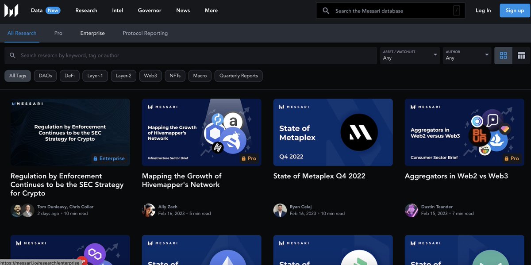Focus the Messari database search field
The height and width of the screenshot is (265, 531).
[x=391, y=11]
